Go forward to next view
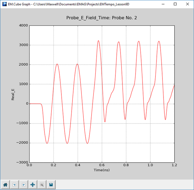194x190 pixels. 23,184
